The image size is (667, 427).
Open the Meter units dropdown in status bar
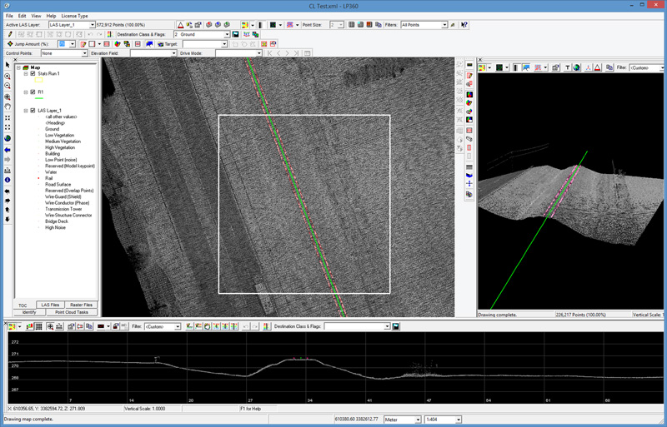tap(418, 420)
